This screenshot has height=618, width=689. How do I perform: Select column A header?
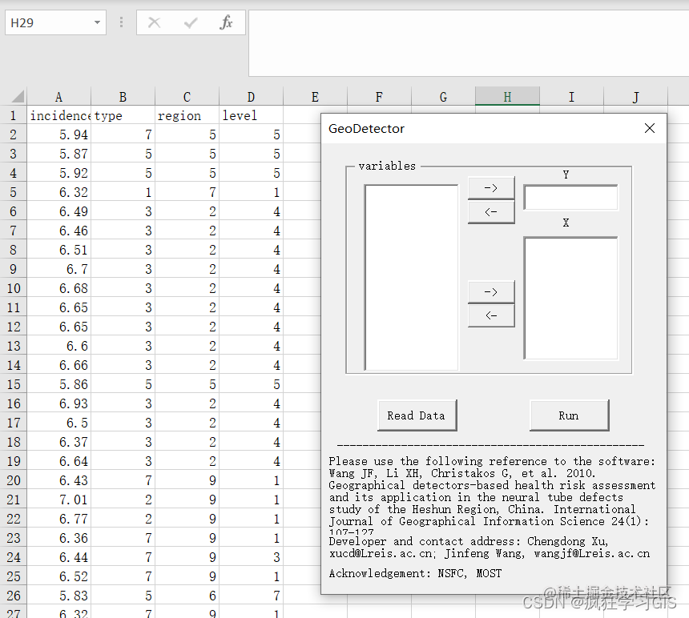tap(58, 97)
